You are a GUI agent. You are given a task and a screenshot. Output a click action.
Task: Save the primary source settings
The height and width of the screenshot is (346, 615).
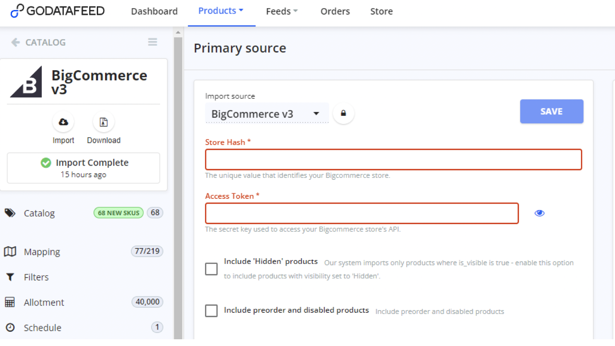551,111
